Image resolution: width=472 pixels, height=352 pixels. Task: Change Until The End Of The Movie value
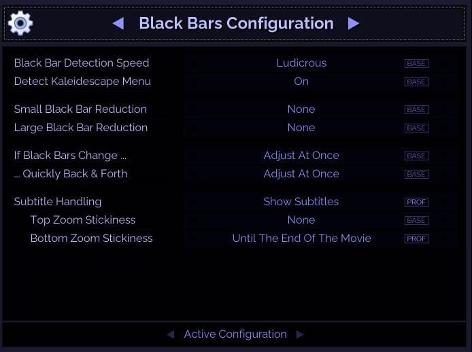click(301, 239)
